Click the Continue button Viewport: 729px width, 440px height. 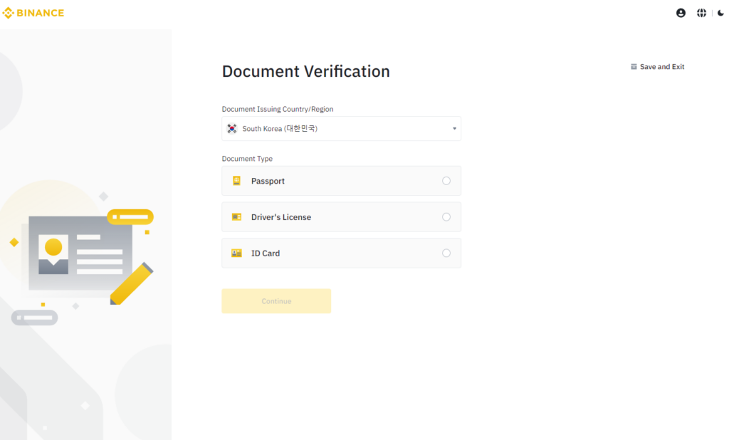point(276,301)
